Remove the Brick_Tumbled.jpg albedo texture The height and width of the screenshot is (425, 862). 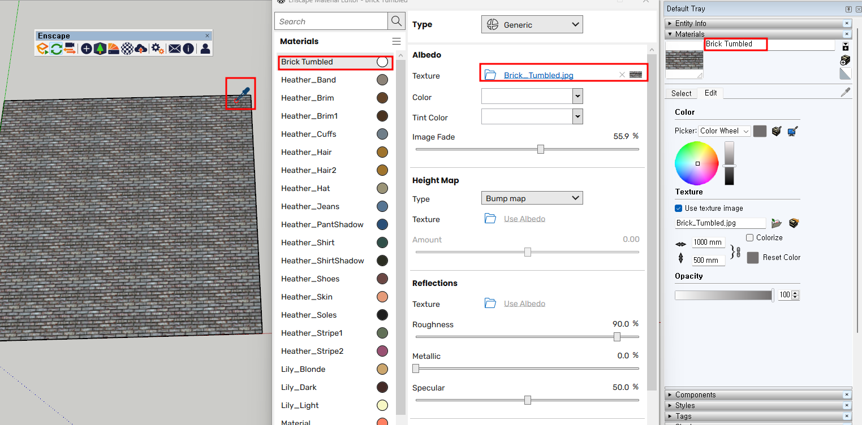click(x=622, y=75)
